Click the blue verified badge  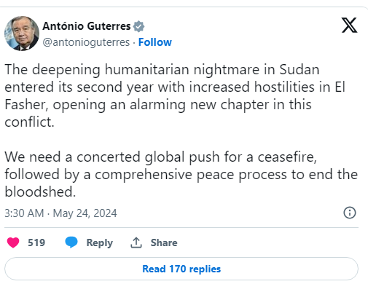coord(138,26)
